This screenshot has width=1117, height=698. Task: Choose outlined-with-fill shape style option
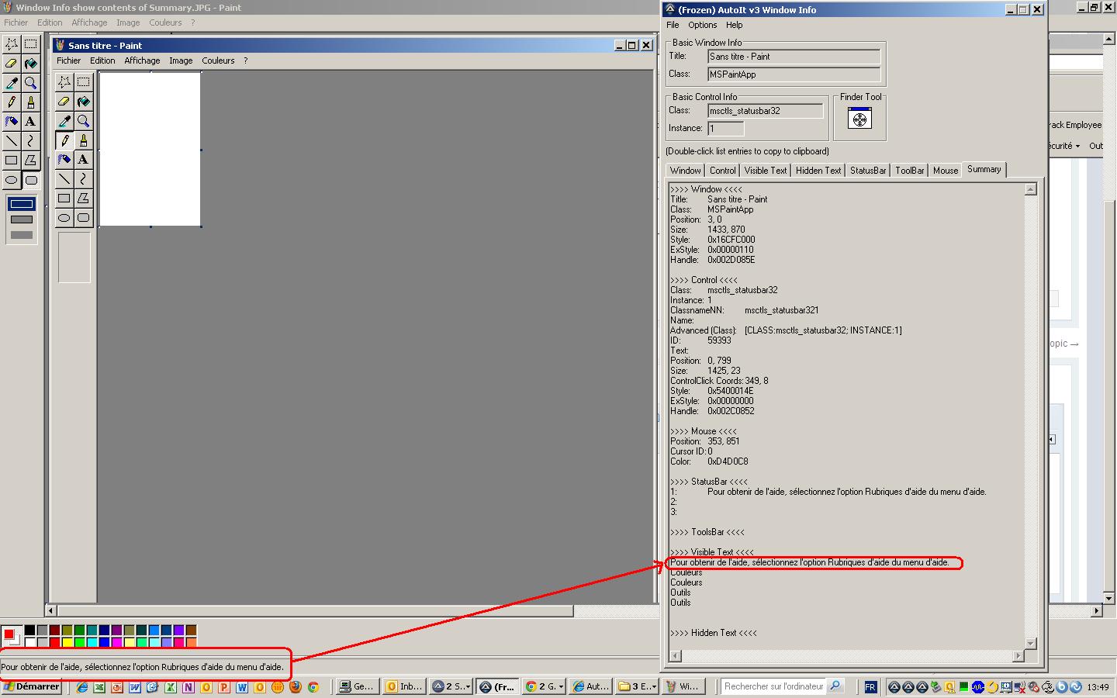[22, 219]
